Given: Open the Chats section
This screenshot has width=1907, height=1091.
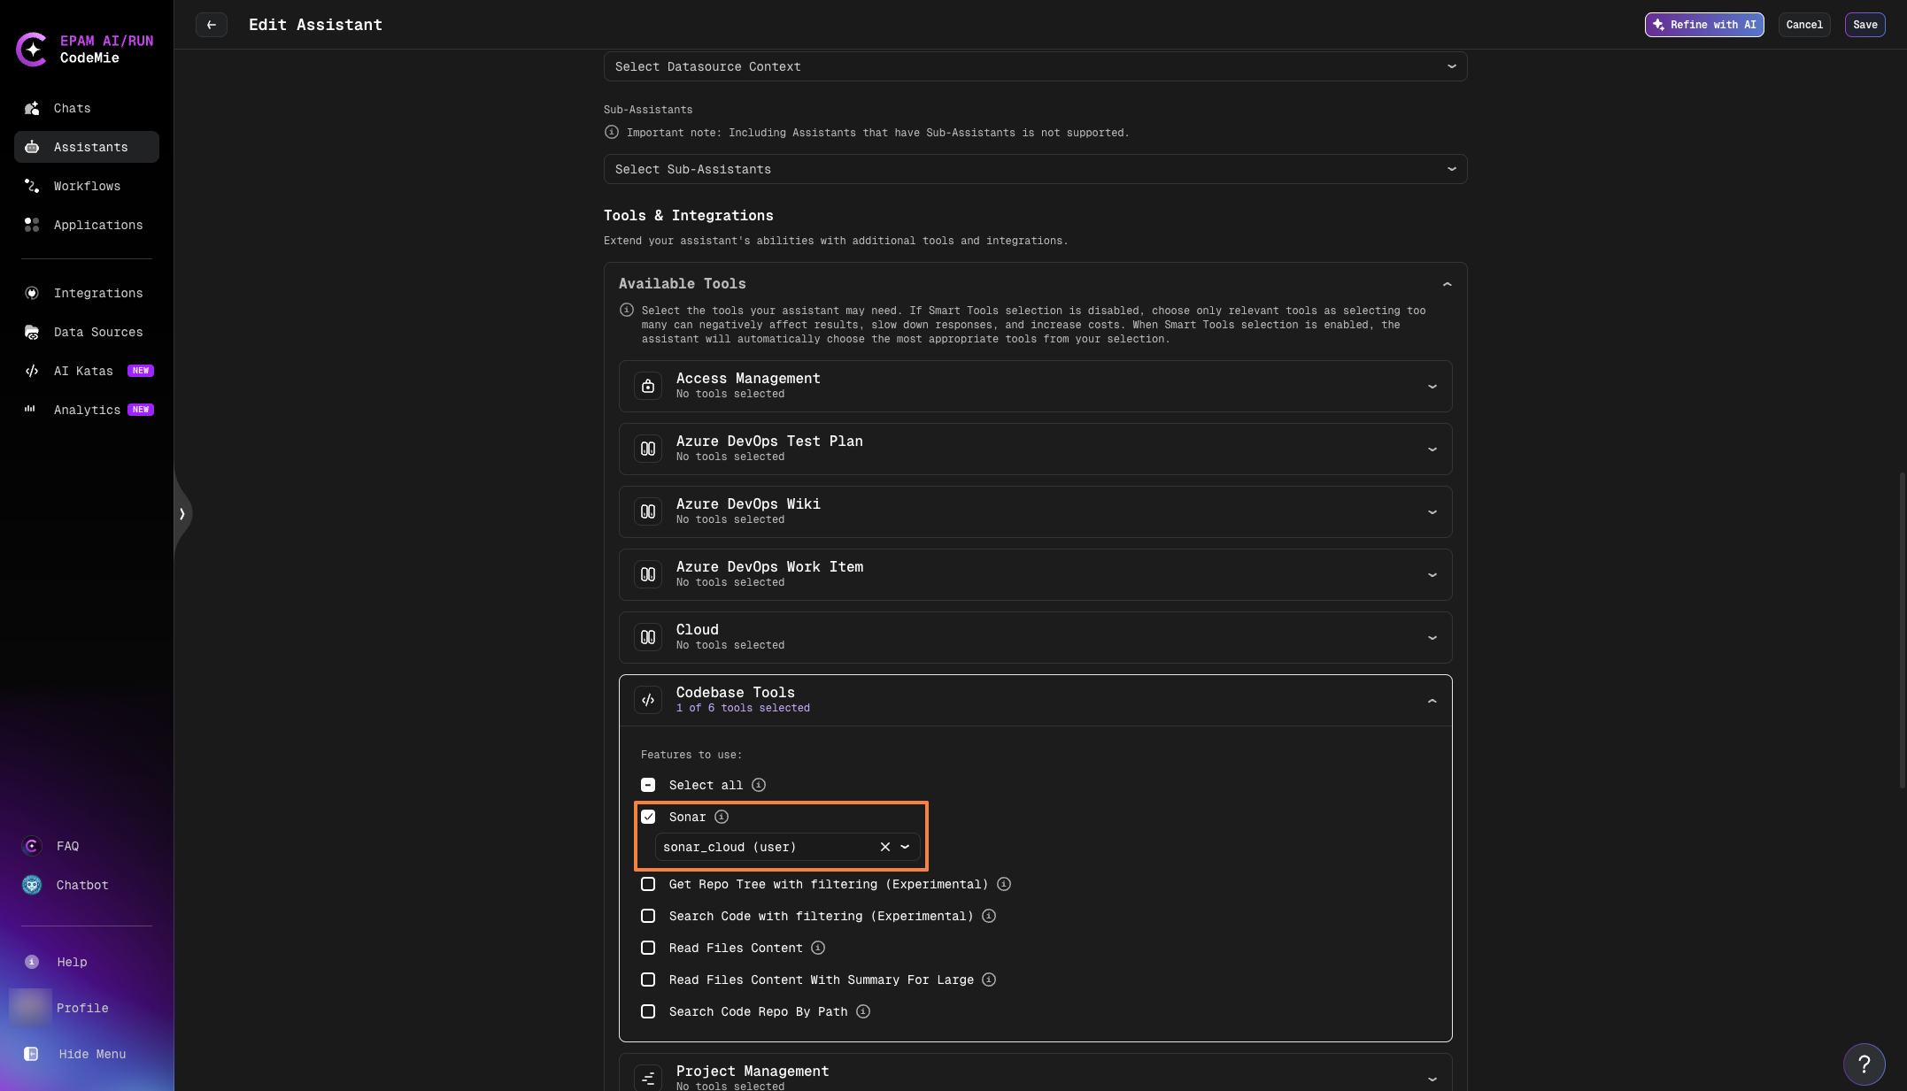Looking at the screenshot, I should [72, 108].
